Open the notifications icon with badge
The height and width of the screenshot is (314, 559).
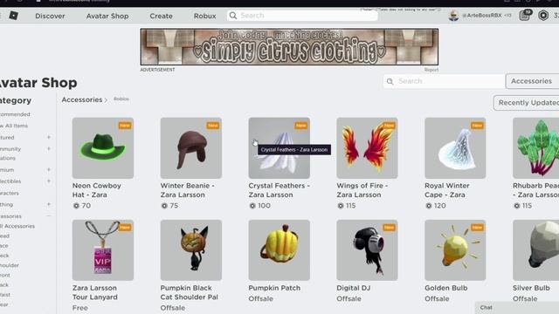tap(525, 16)
